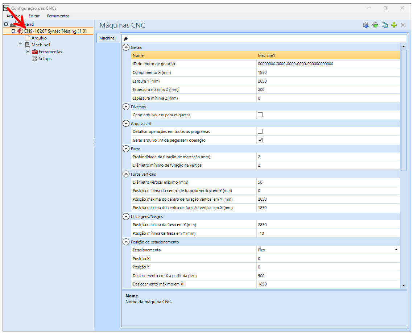Image resolution: width=413 pixels, height=334 pixels.
Task: Edit 'Deslocamento em X a partir da peça' value 500
Action: [x=328, y=276]
